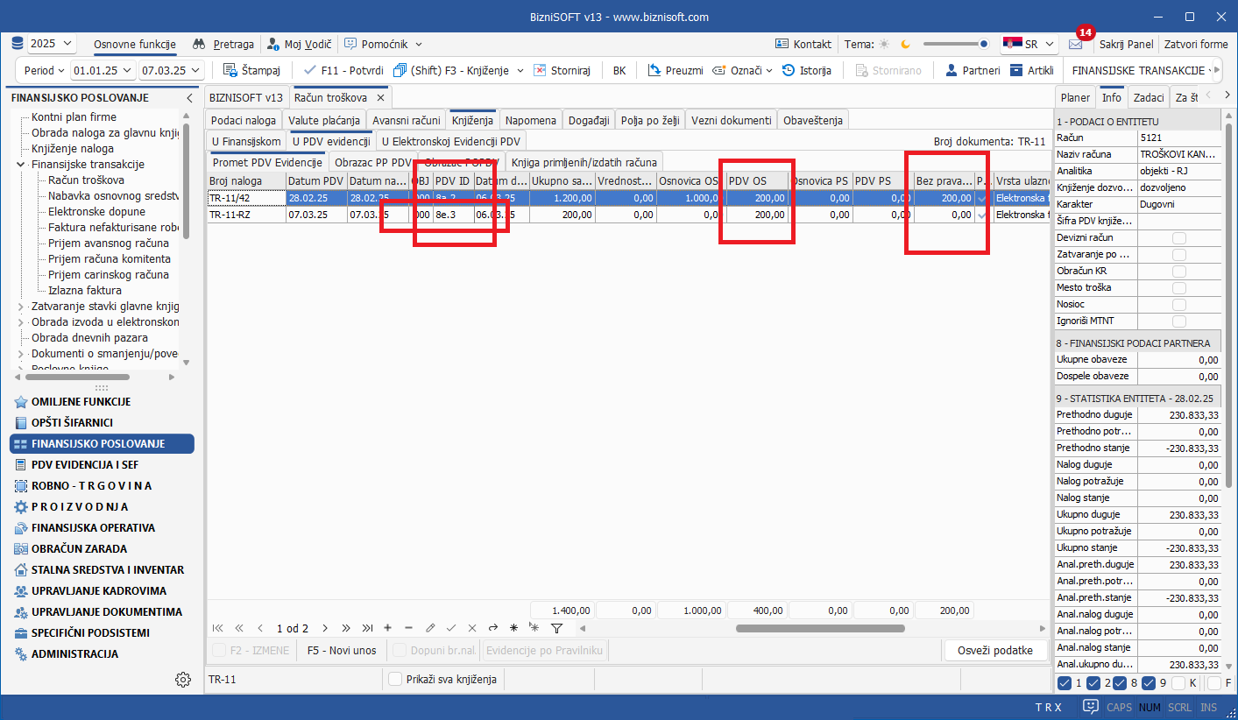
Task: Expand the SR language dropdown
Action: [x=1029, y=44]
